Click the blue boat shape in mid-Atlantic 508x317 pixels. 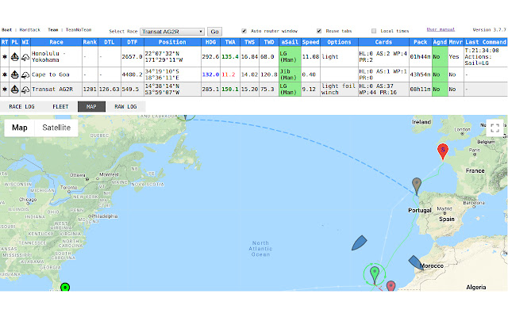tap(360, 243)
